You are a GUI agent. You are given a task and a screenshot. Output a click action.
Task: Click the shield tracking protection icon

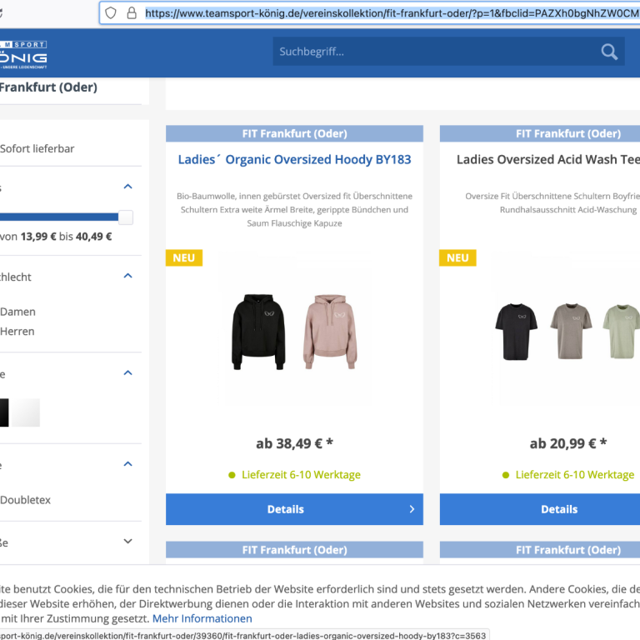pos(111,13)
